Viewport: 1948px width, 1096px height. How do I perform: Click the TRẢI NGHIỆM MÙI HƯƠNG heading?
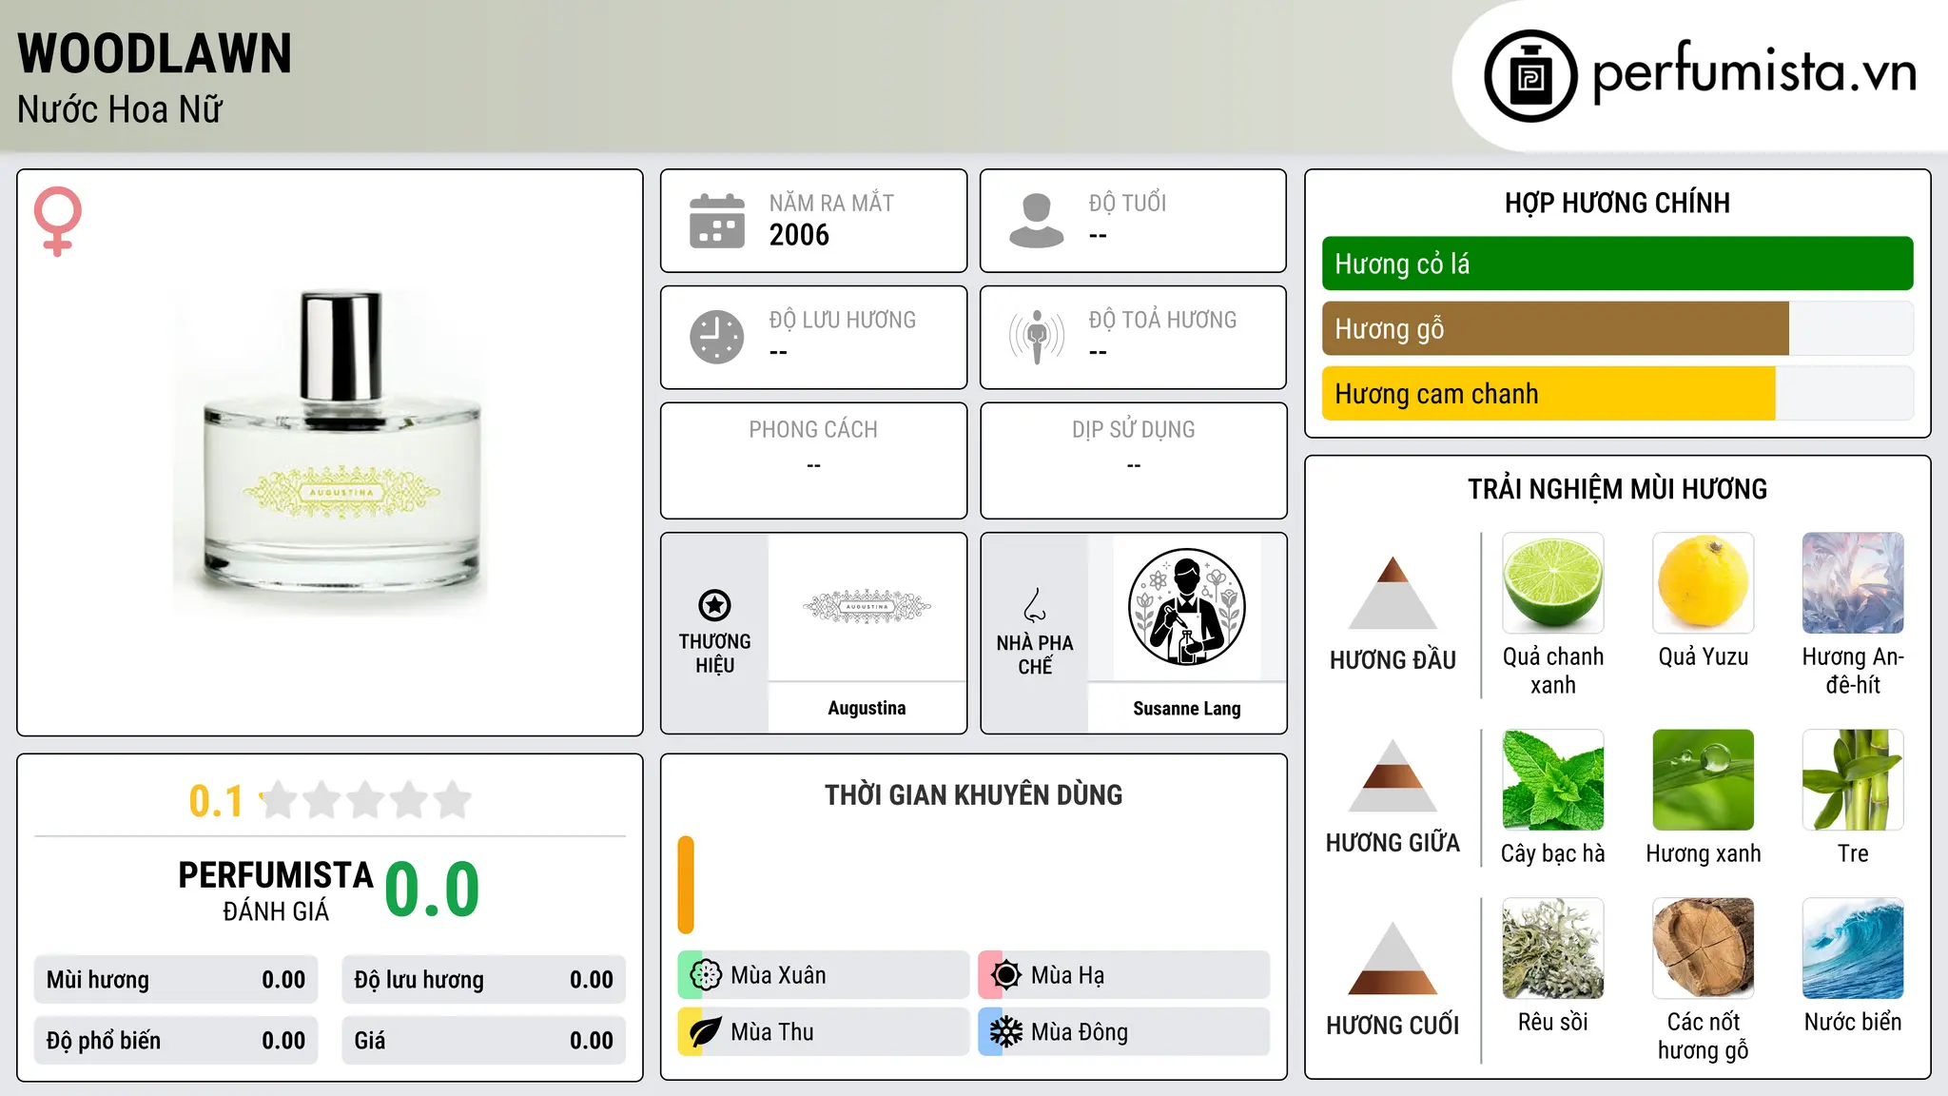point(1617,489)
